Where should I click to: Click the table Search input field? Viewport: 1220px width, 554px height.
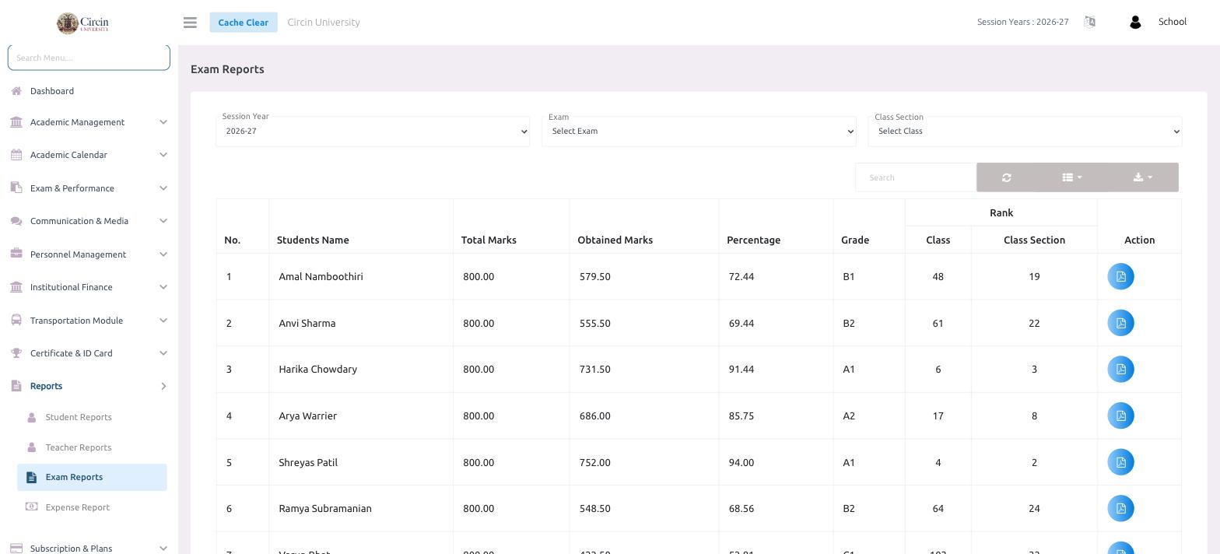916,177
